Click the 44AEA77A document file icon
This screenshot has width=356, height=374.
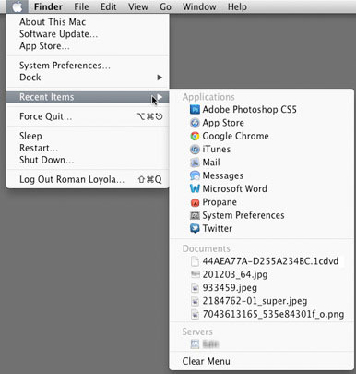tap(195, 261)
